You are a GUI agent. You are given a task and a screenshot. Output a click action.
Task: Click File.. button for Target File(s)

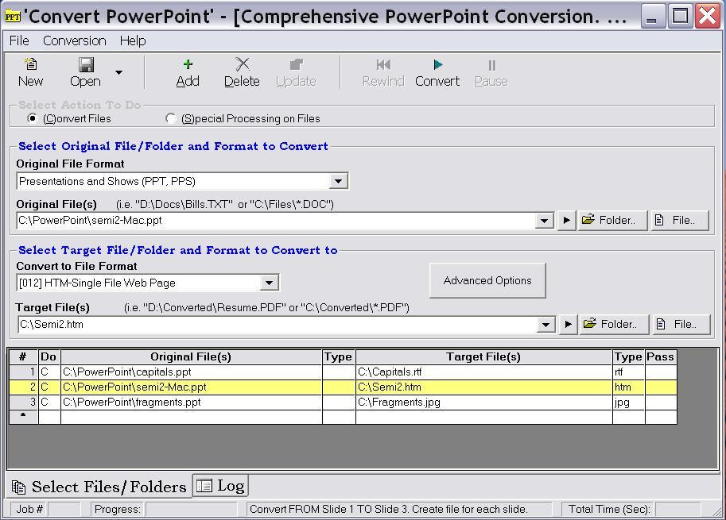click(x=681, y=325)
